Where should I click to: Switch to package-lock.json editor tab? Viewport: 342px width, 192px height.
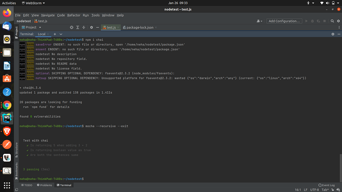tap(140, 28)
